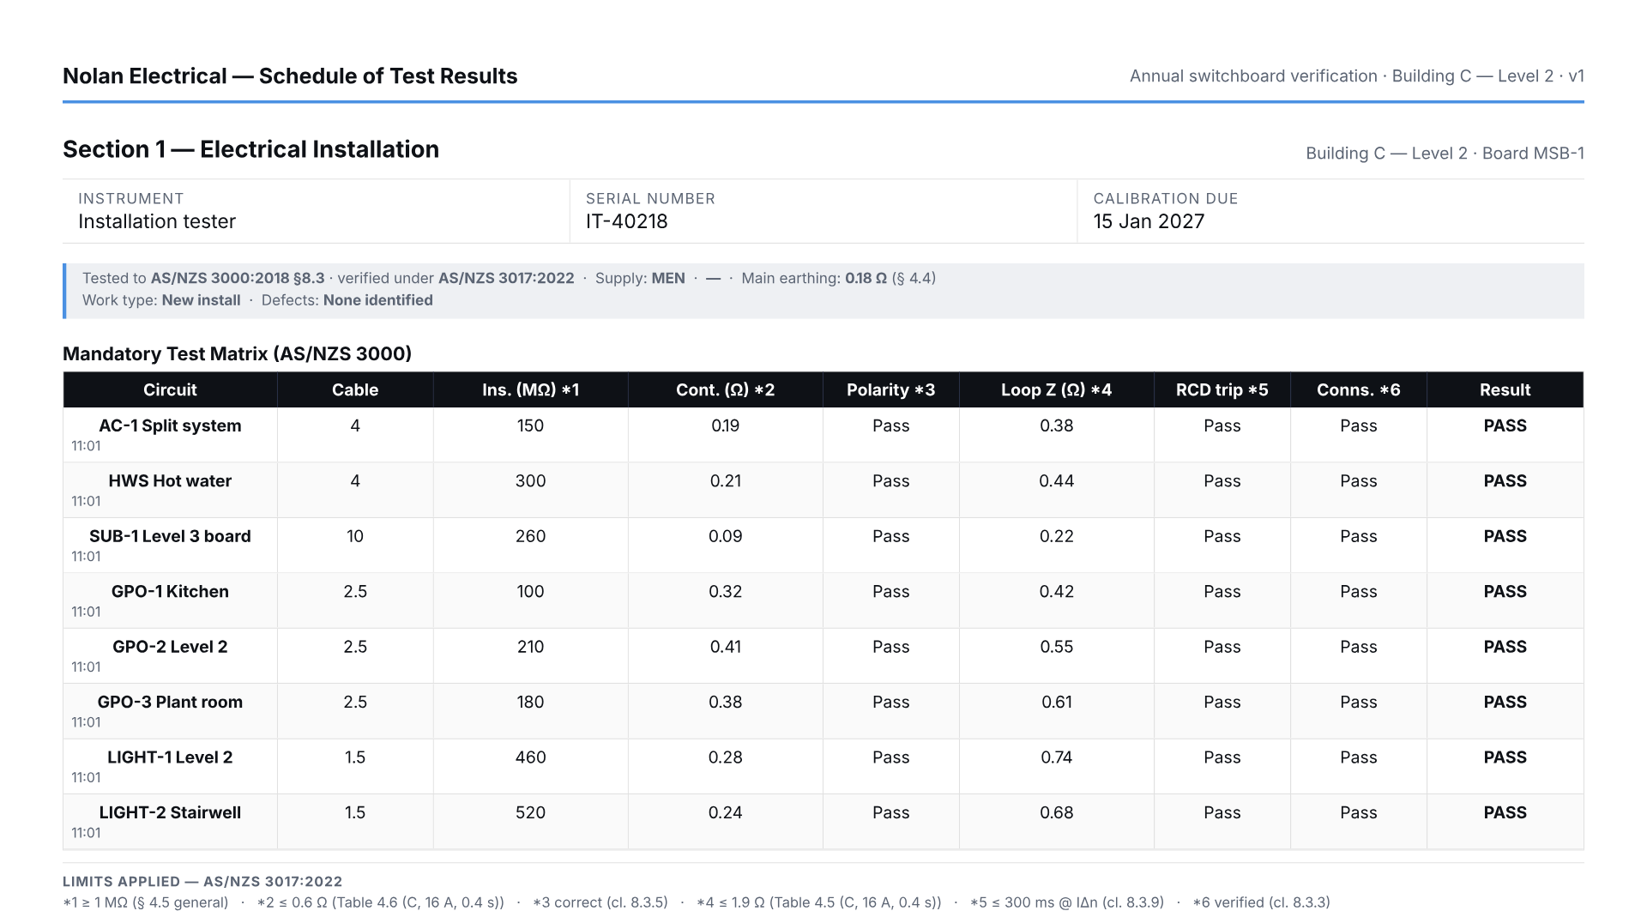This screenshot has height=911, width=1647.
Task: Click the 'Circuit' column header
Action: click(170, 389)
